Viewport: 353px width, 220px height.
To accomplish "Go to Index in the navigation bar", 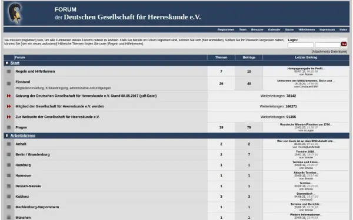I will coord(343,30).
